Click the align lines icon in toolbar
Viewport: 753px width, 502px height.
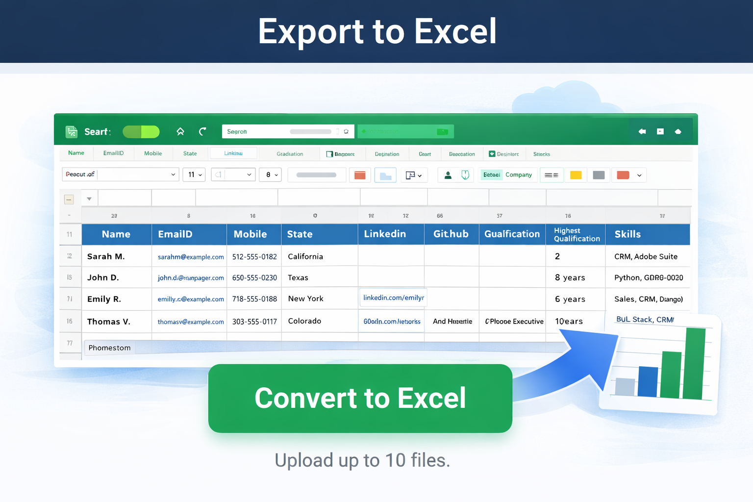(x=551, y=175)
